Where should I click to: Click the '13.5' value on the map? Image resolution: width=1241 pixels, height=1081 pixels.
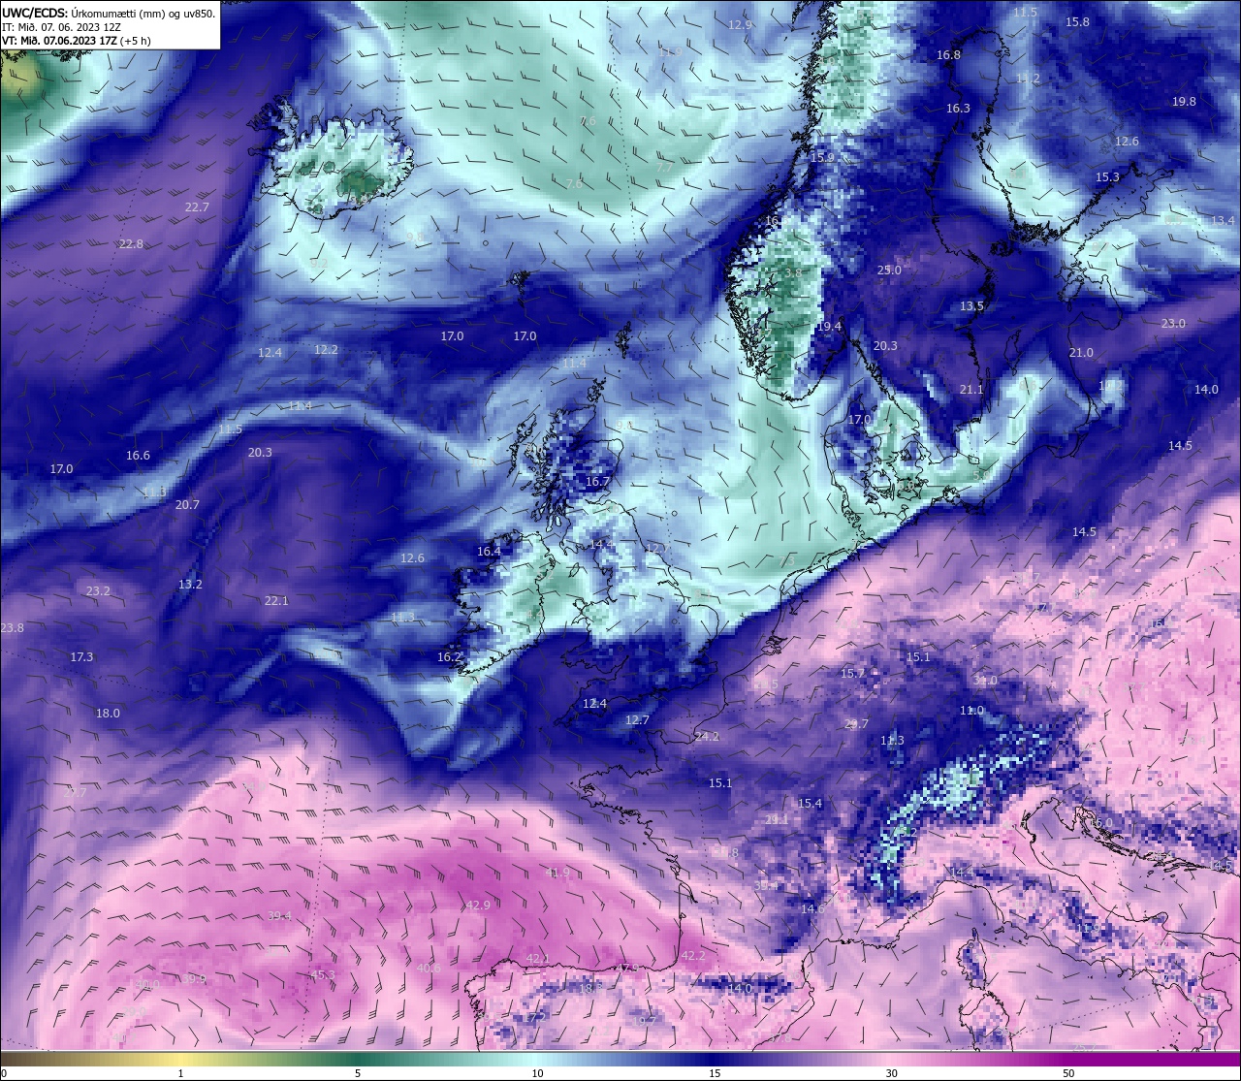point(971,306)
